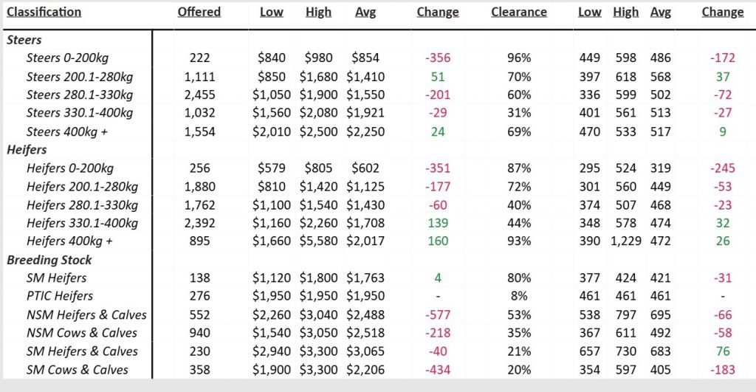
Task: Select the Steers section heading
Action: (24, 40)
